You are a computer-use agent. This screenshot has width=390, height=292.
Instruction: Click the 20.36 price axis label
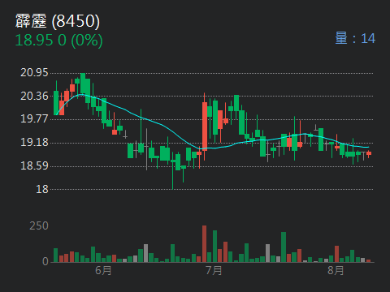coord(34,96)
